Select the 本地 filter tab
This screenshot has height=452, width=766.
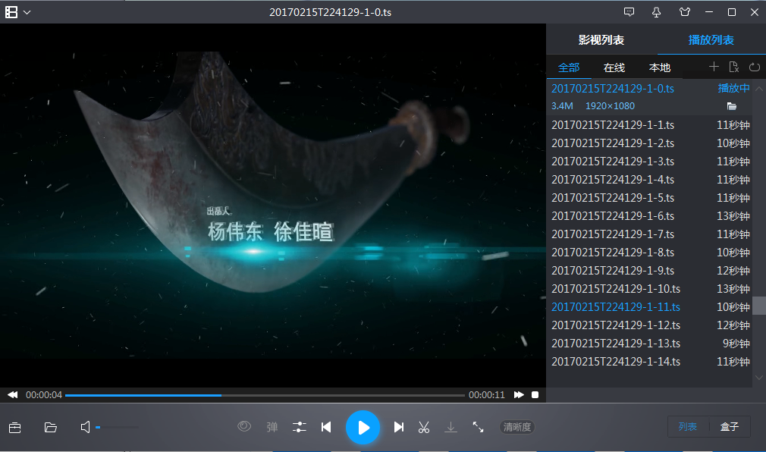coord(660,67)
